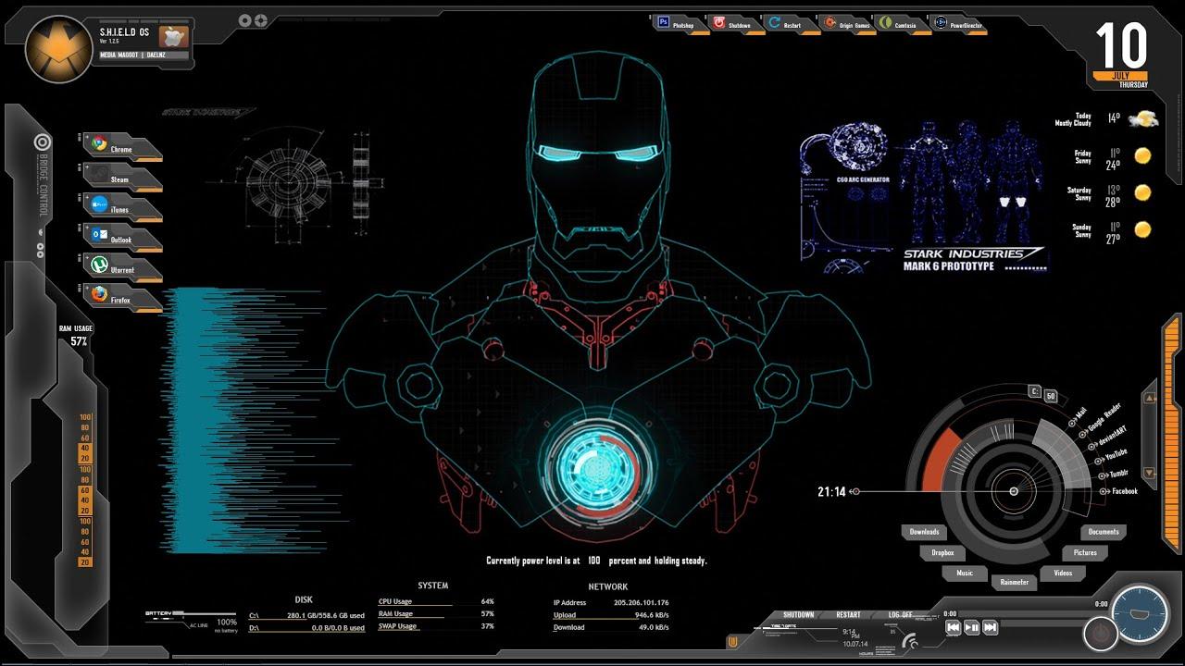Launch Photoshop from the top bar
Image resolution: width=1185 pixels, height=666 pixels.
(679, 24)
